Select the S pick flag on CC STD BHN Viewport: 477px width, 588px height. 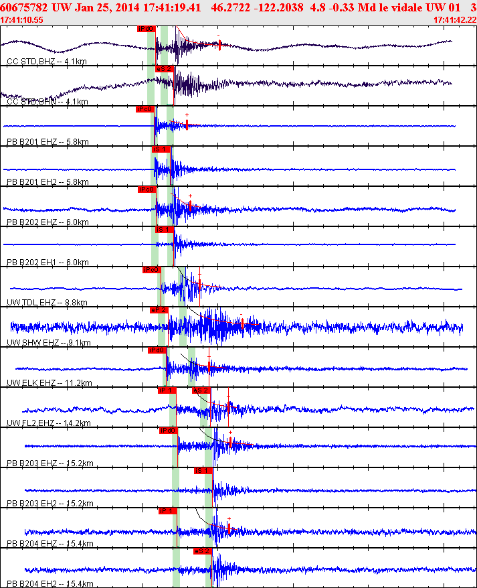165,68
